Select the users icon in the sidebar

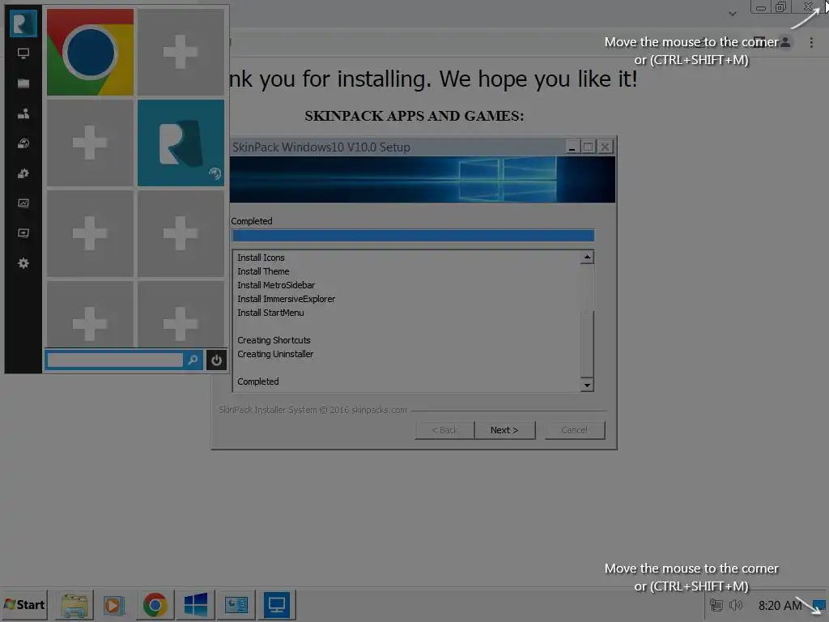point(23,113)
